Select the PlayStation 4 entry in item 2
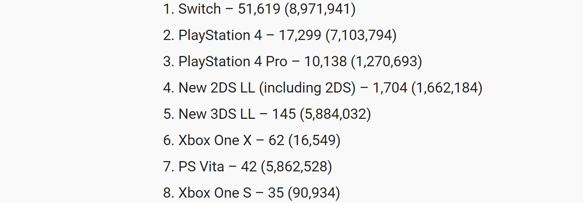Screen dimensions: 583x203 pyautogui.click(x=220, y=35)
